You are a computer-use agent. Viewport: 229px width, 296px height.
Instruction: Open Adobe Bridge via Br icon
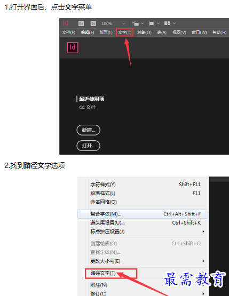81,23
